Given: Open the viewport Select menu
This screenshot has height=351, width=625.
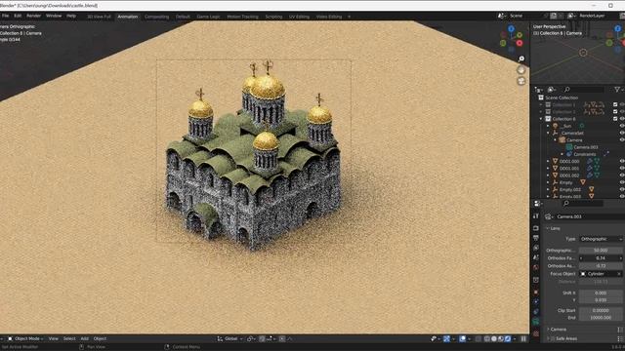Looking at the screenshot, I should pos(69,338).
